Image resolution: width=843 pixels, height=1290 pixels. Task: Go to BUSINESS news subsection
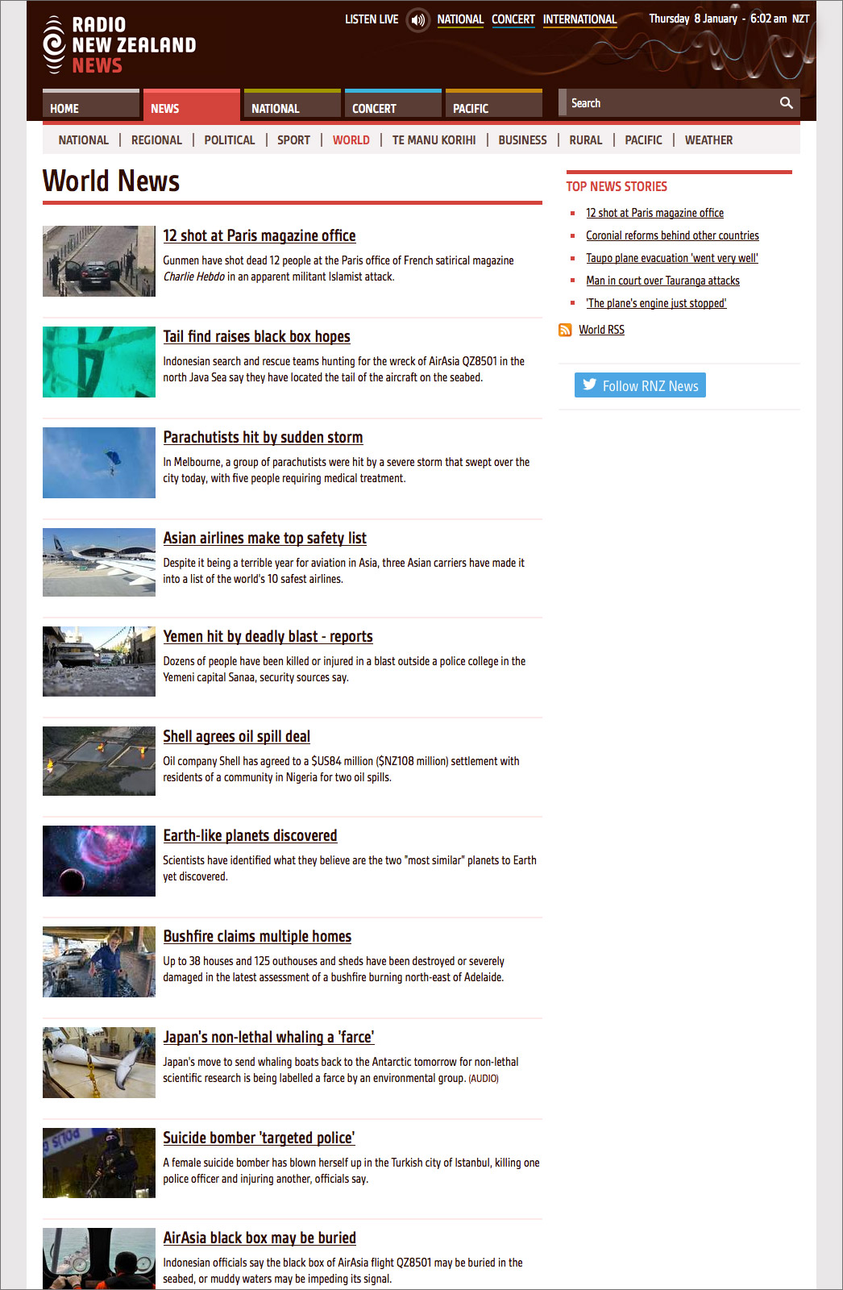(522, 140)
